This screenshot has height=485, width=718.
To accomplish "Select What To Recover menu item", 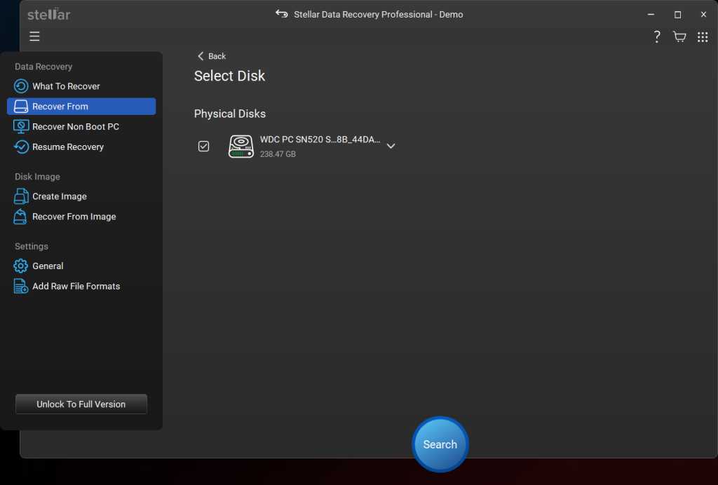I will tap(81, 86).
